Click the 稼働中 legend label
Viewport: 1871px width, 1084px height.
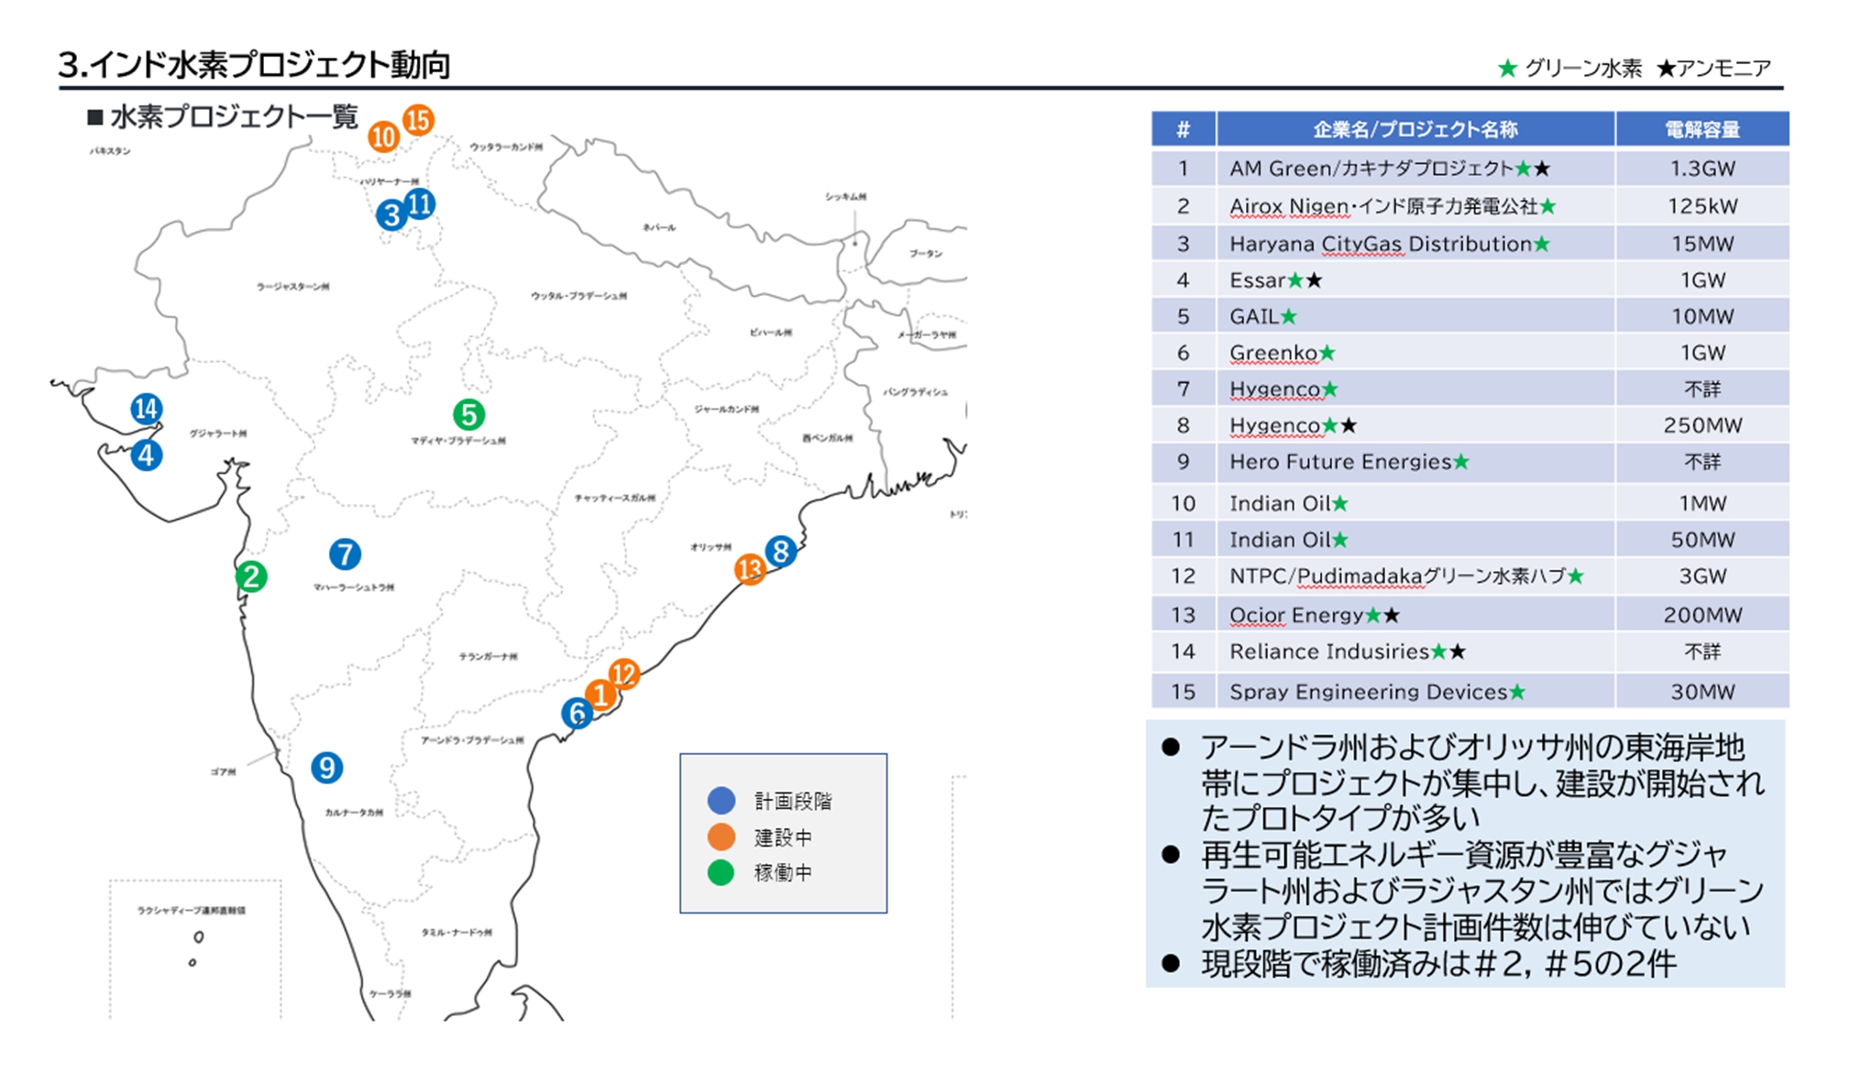pyautogui.click(x=783, y=872)
